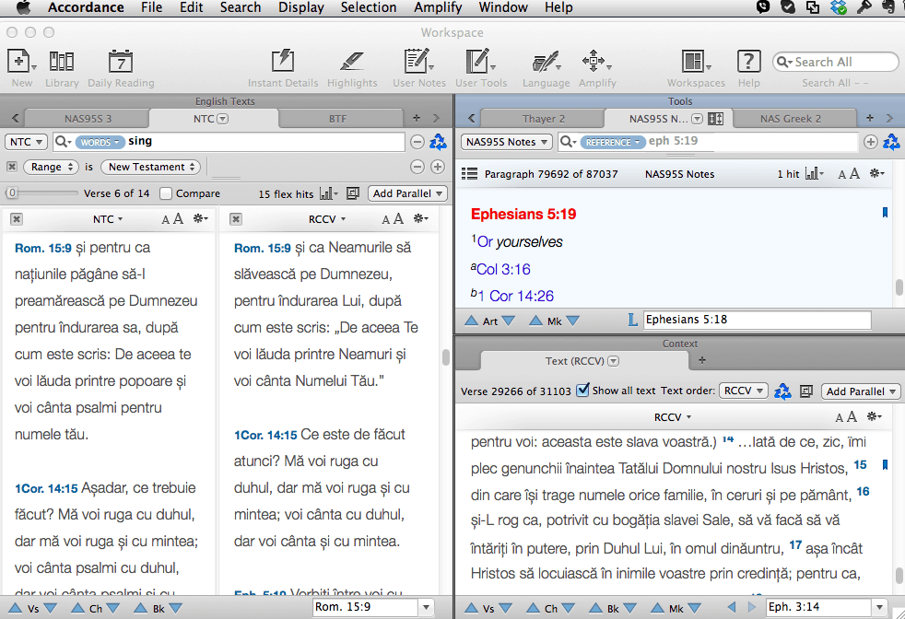Open Dropbox icon in menu bar

pyautogui.click(x=838, y=7)
